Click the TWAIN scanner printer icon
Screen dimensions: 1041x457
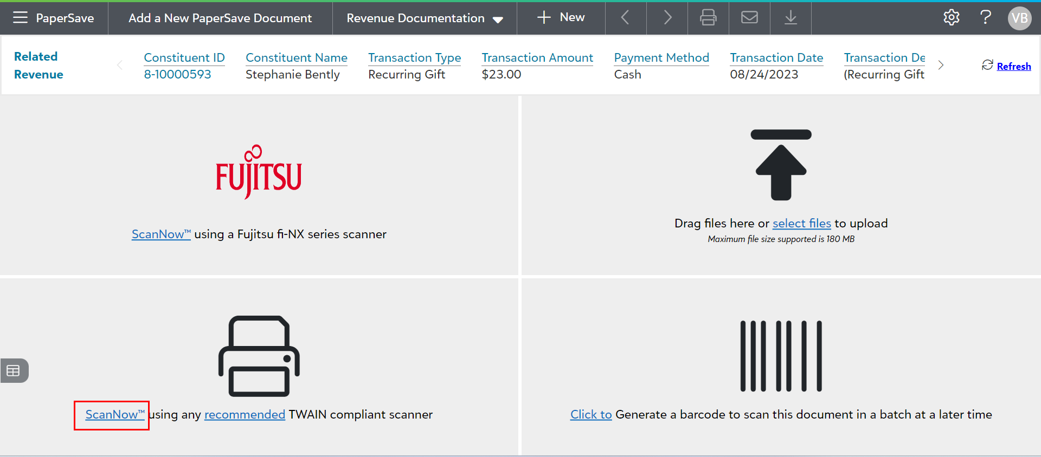[259, 356]
